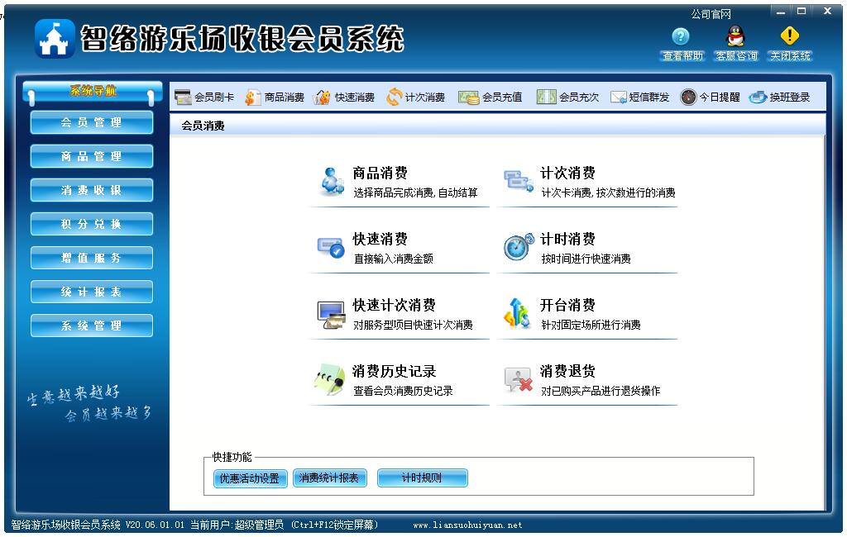This screenshot has width=847, height=537.
Task: Click the 优惠活动设置 shortcut button
Action: tap(250, 478)
